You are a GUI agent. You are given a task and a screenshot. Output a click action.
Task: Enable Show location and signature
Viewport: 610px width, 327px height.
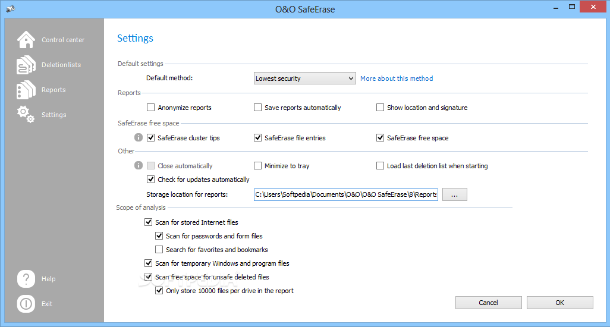[380, 107]
